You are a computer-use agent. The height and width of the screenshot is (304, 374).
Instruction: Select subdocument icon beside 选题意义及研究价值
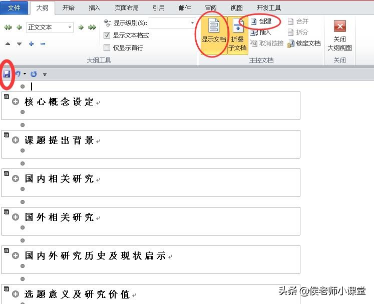(7, 289)
